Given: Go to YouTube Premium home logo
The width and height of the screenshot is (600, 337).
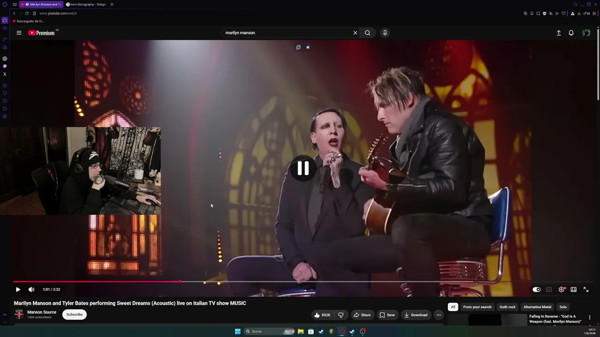Looking at the screenshot, I should pos(42,33).
